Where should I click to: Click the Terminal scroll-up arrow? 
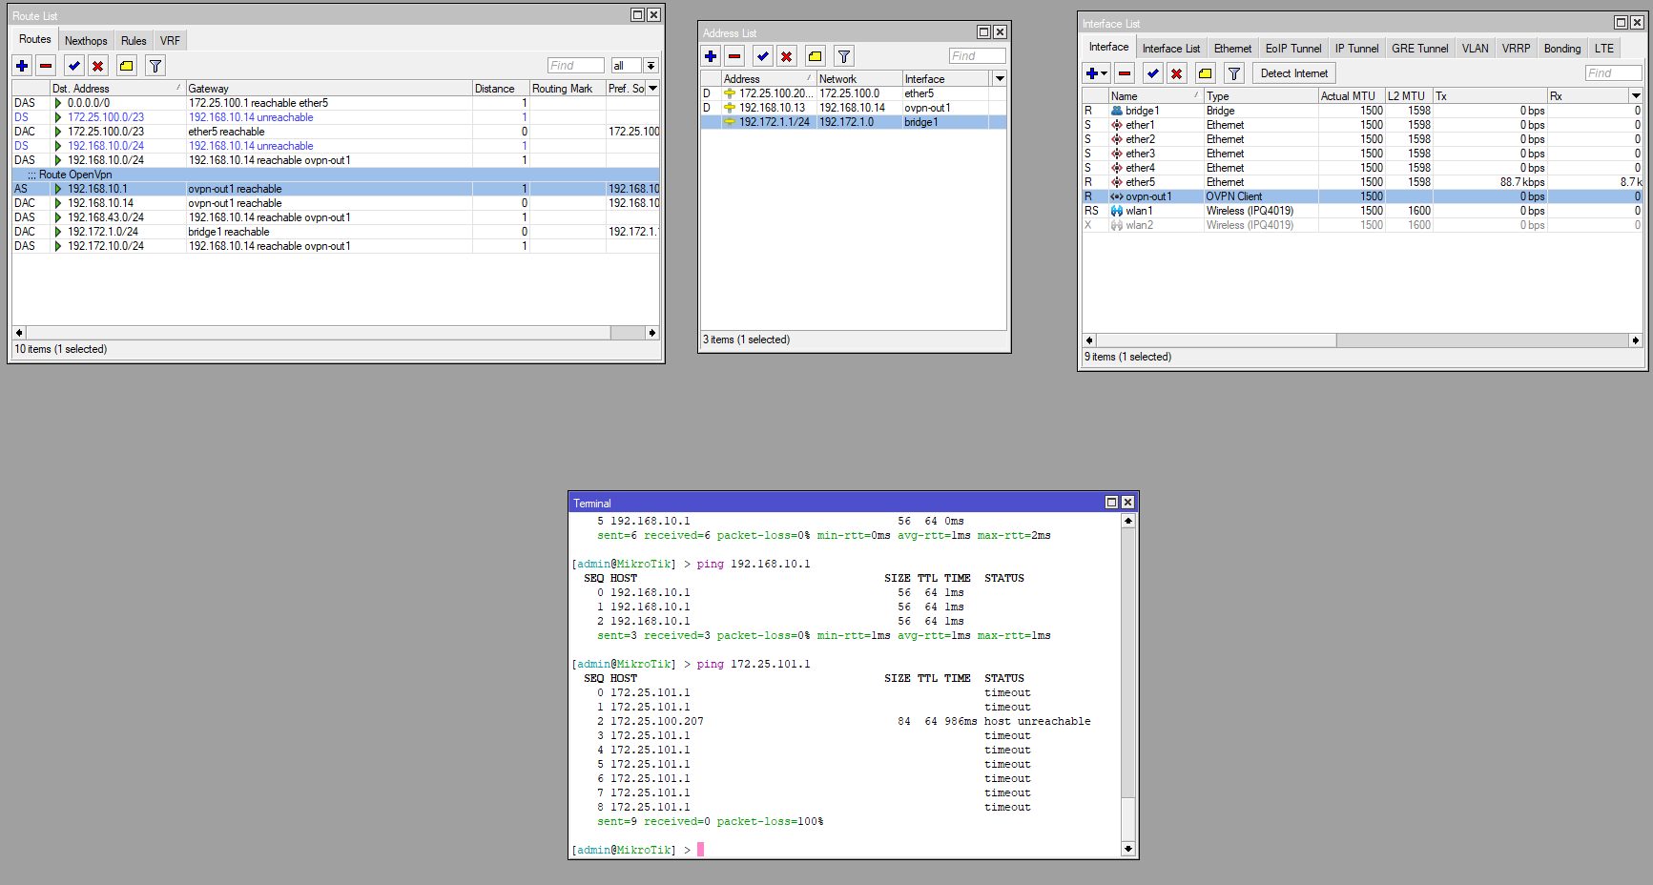click(x=1128, y=521)
